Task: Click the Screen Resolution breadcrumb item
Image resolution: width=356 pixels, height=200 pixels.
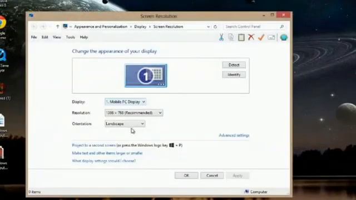Action: click(x=168, y=27)
